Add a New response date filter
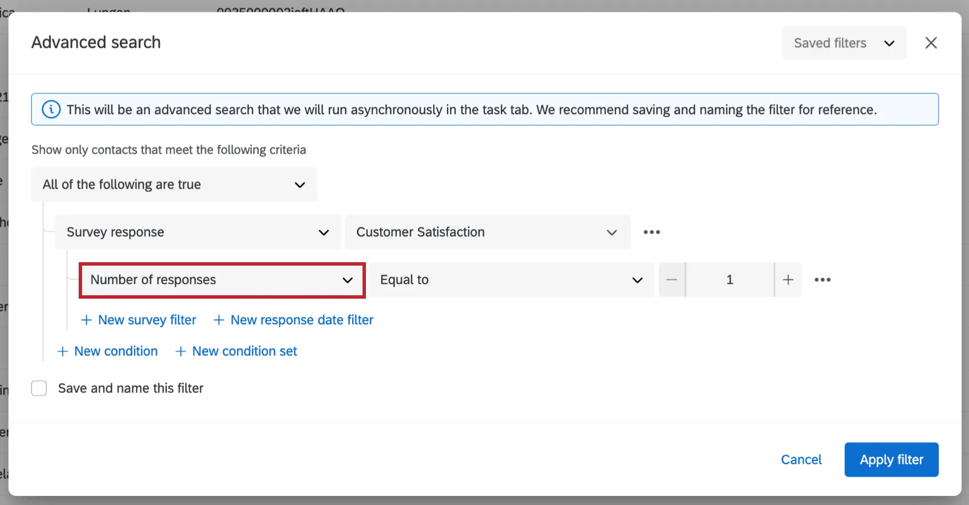The height and width of the screenshot is (505, 969). click(x=294, y=320)
